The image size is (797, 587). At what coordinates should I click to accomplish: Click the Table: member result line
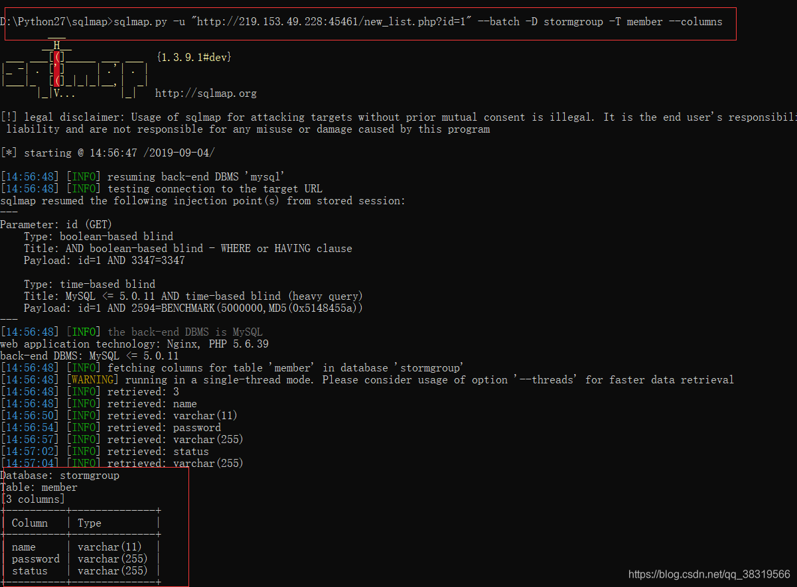point(38,488)
